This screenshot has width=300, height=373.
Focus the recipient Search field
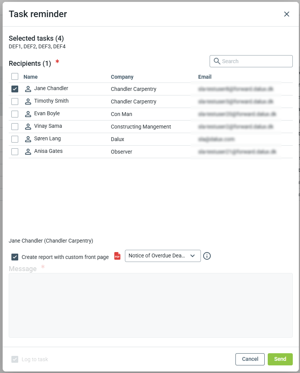(255, 61)
